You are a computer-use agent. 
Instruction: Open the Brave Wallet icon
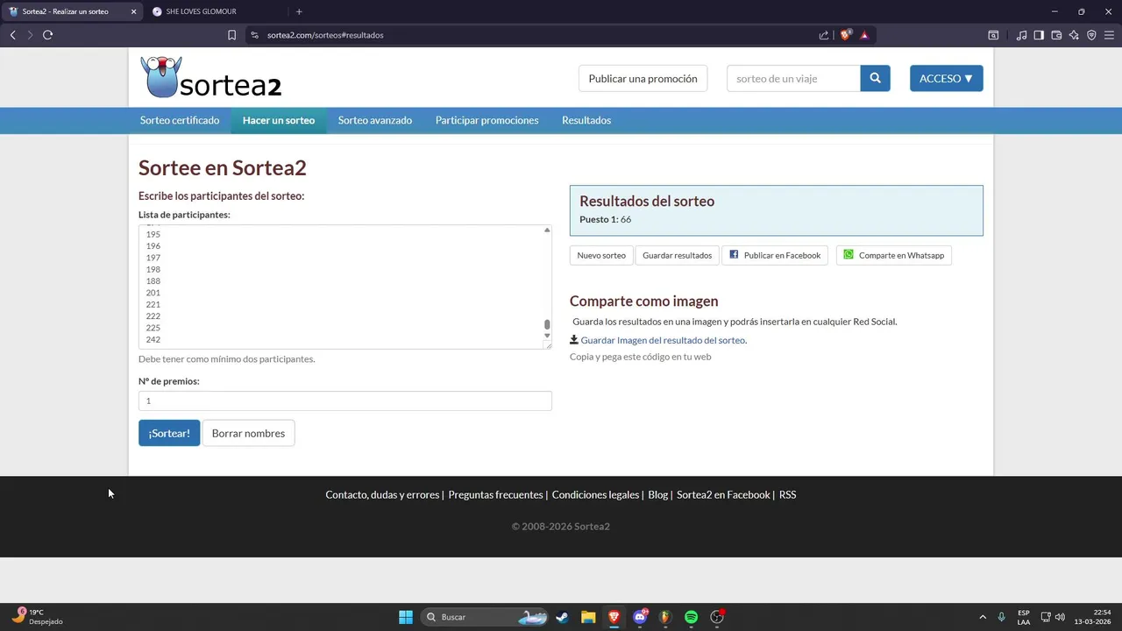pyautogui.click(x=1056, y=35)
